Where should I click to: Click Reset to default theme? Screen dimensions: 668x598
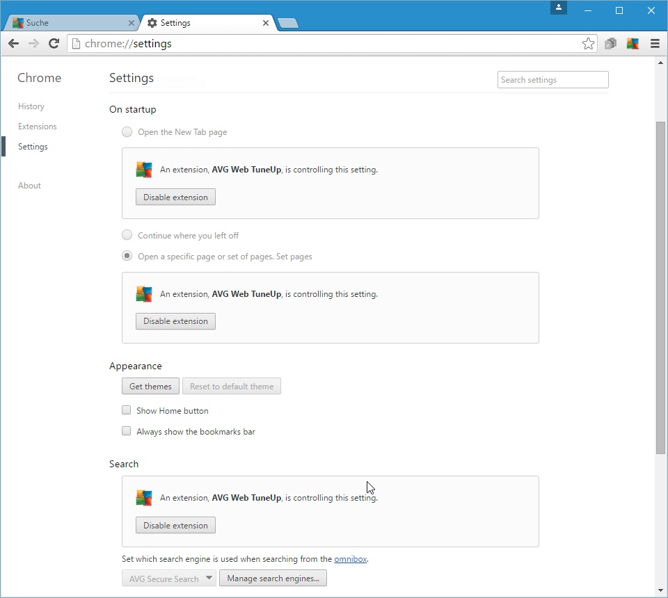click(232, 386)
